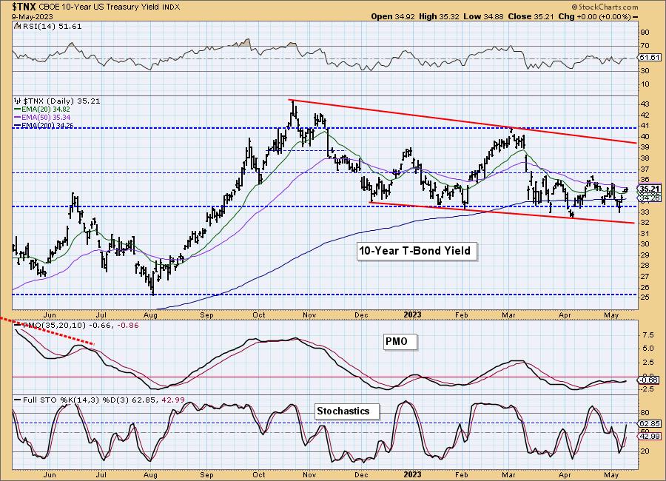666x481 pixels.
Task: Click the 34.26 EMA tag on the right axis
Action: point(650,198)
